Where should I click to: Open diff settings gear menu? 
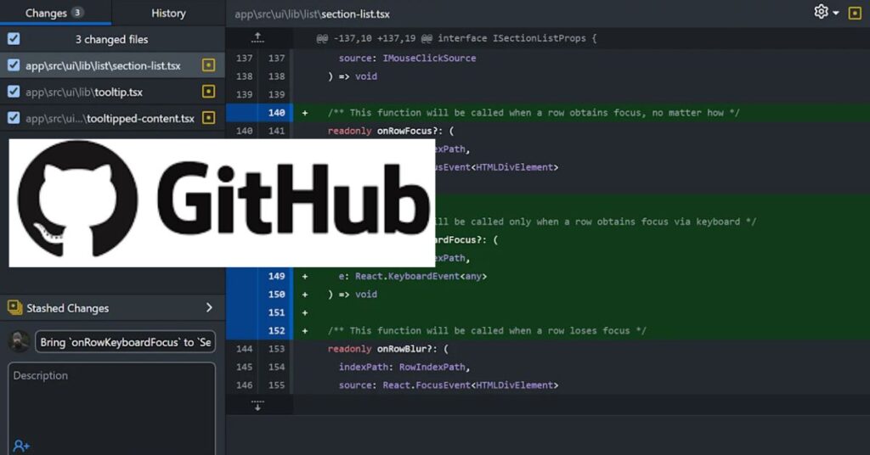point(826,12)
